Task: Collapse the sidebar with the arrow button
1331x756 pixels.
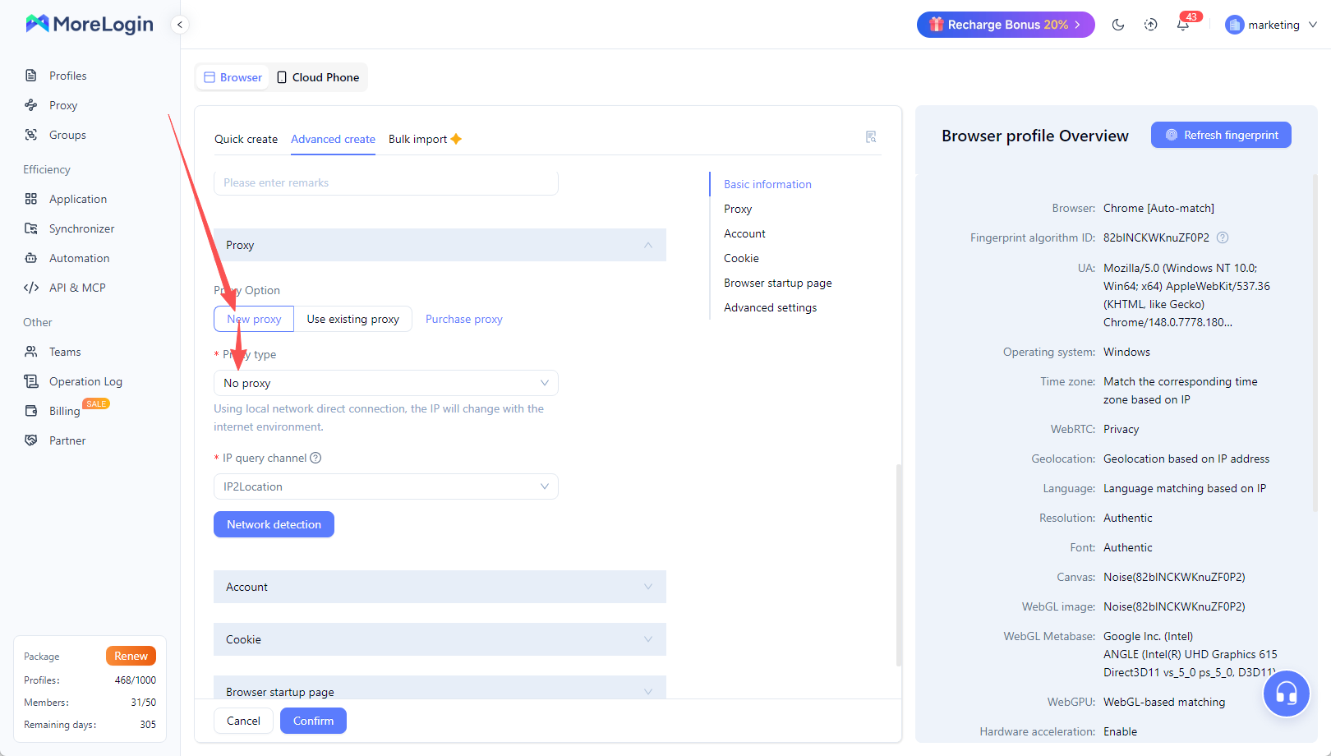Action: (x=180, y=25)
